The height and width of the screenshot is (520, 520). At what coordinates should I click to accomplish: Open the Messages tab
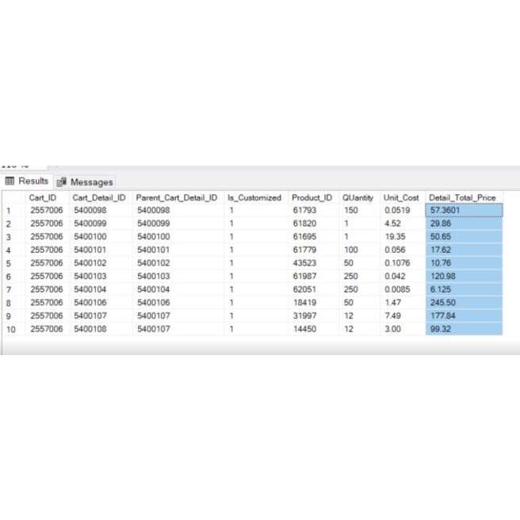tap(91, 182)
